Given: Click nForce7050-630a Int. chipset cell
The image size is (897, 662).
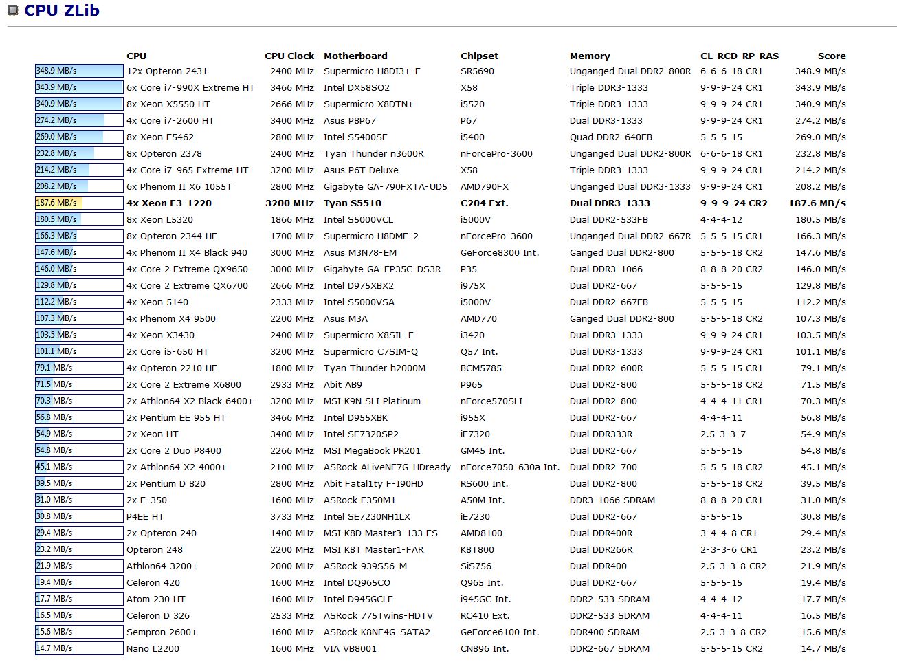Looking at the screenshot, I should tap(510, 467).
